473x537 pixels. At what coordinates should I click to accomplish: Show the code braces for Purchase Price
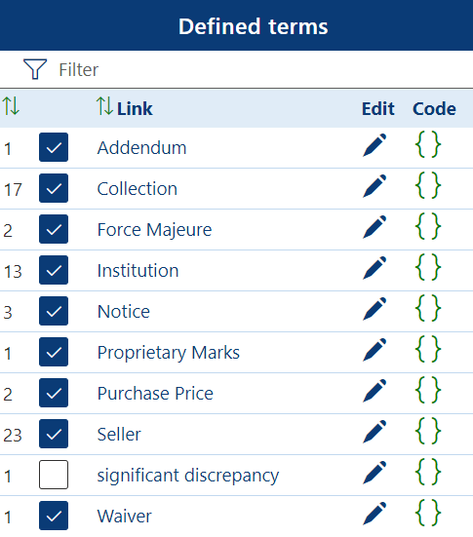point(428,390)
